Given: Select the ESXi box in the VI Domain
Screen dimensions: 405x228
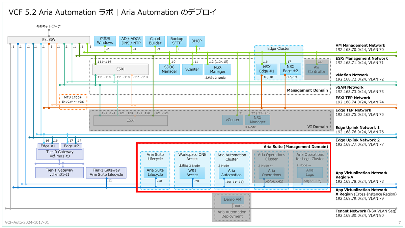Looking at the screenshot, I should click(130, 120).
